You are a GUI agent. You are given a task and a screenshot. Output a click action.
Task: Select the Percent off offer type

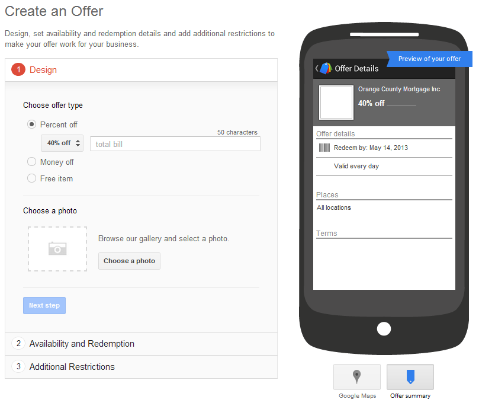[x=31, y=124]
